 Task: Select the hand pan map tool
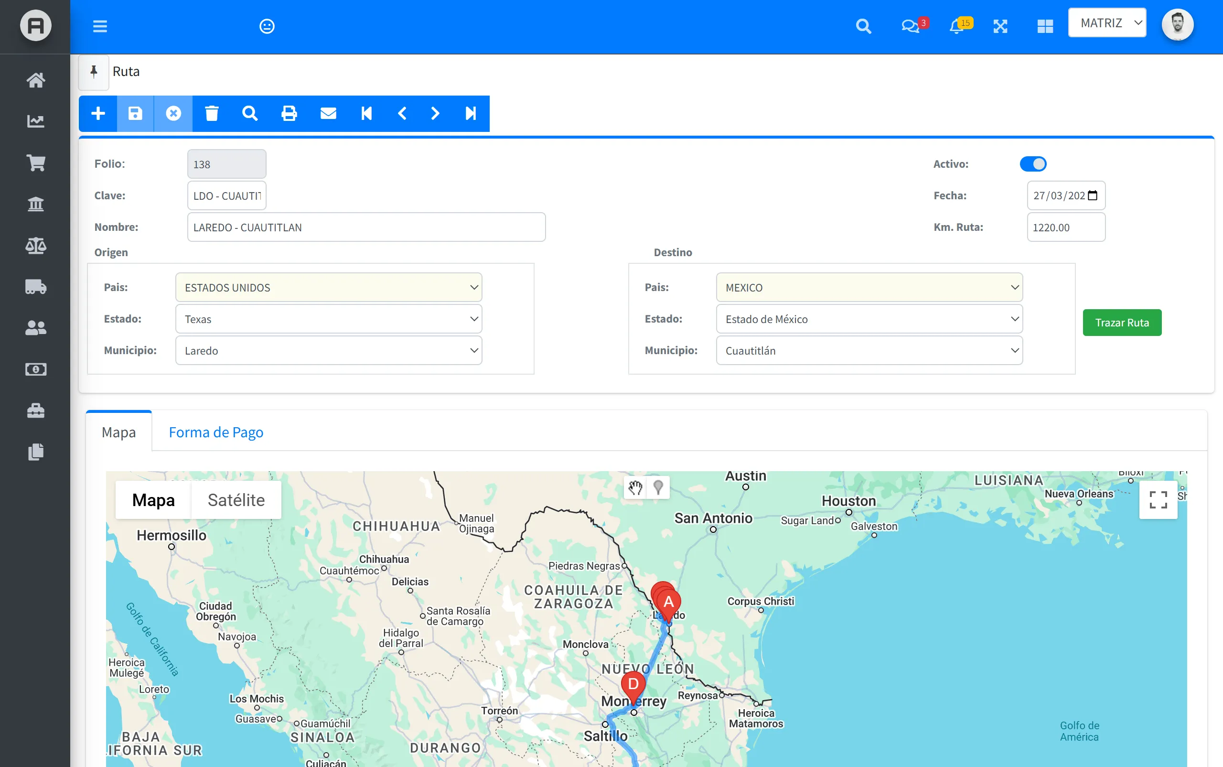[635, 487]
